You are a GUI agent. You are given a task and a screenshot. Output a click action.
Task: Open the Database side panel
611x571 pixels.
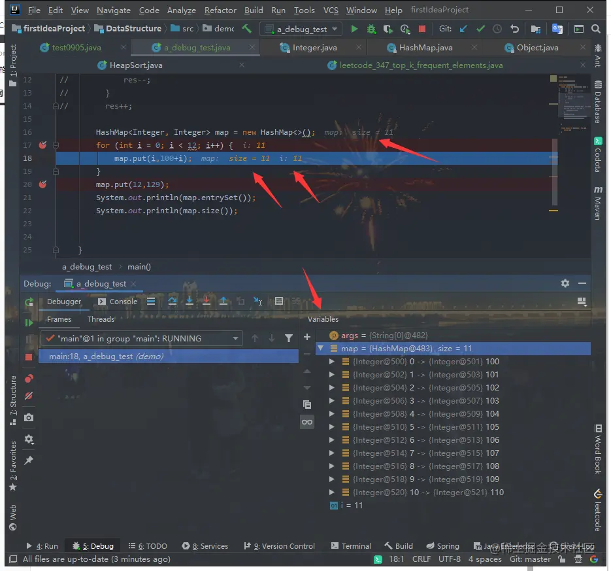pyautogui.click(x=598, y=101)
